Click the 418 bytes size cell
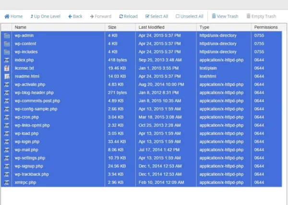The width and height of the screenshot is (288, 205). pyautogui.click(x=118, y=60)
